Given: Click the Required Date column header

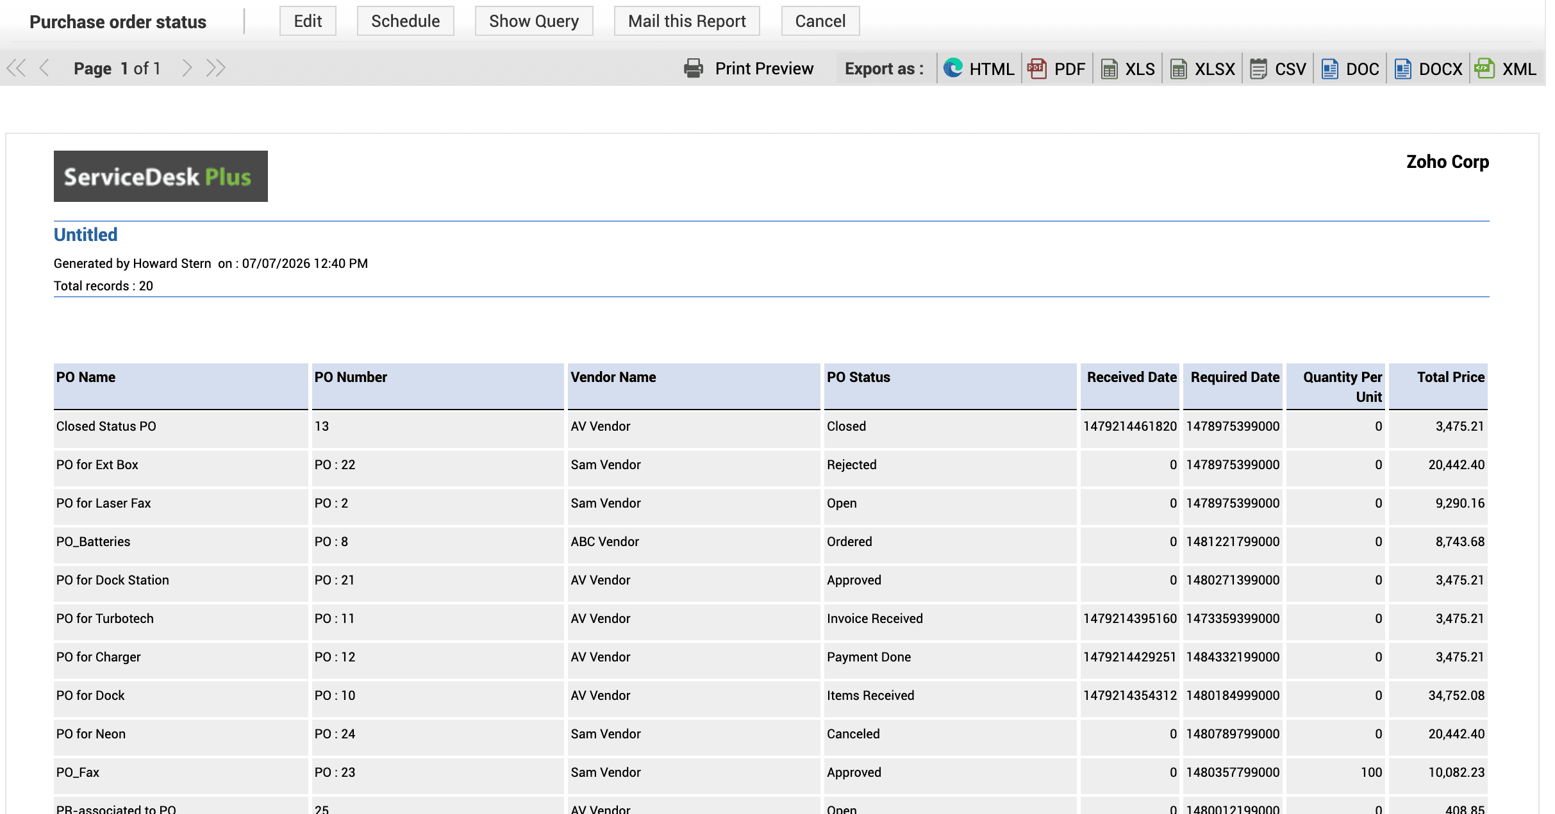Looking at the screenshot, I should pyautogui.click(x=1233, y=386).
